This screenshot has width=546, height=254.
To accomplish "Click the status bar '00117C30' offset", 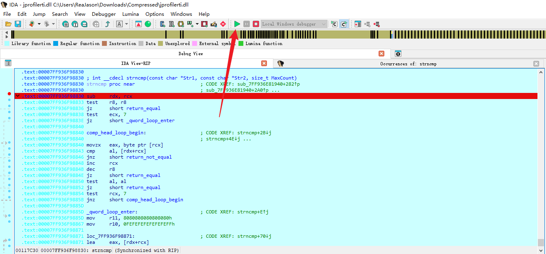I will click(x=27, y=250).
